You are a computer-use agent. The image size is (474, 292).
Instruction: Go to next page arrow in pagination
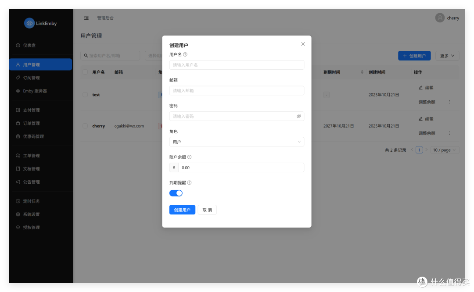[427, 150]
